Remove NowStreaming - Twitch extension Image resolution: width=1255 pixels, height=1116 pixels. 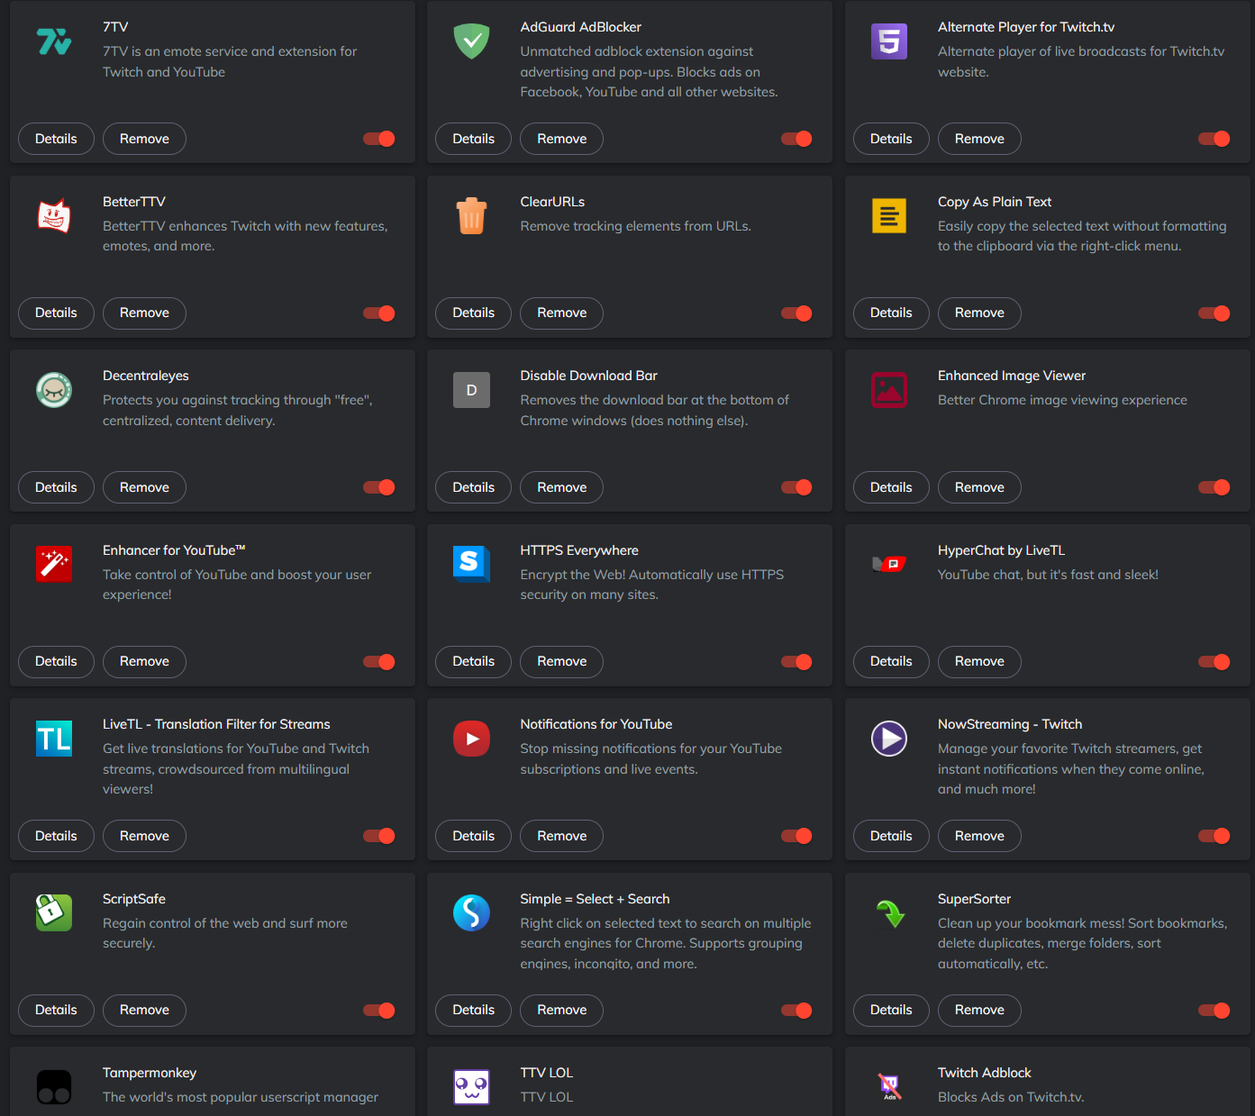979,836
